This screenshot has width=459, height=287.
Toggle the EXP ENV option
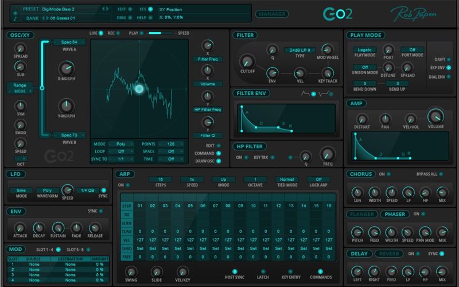click(449, 68)
